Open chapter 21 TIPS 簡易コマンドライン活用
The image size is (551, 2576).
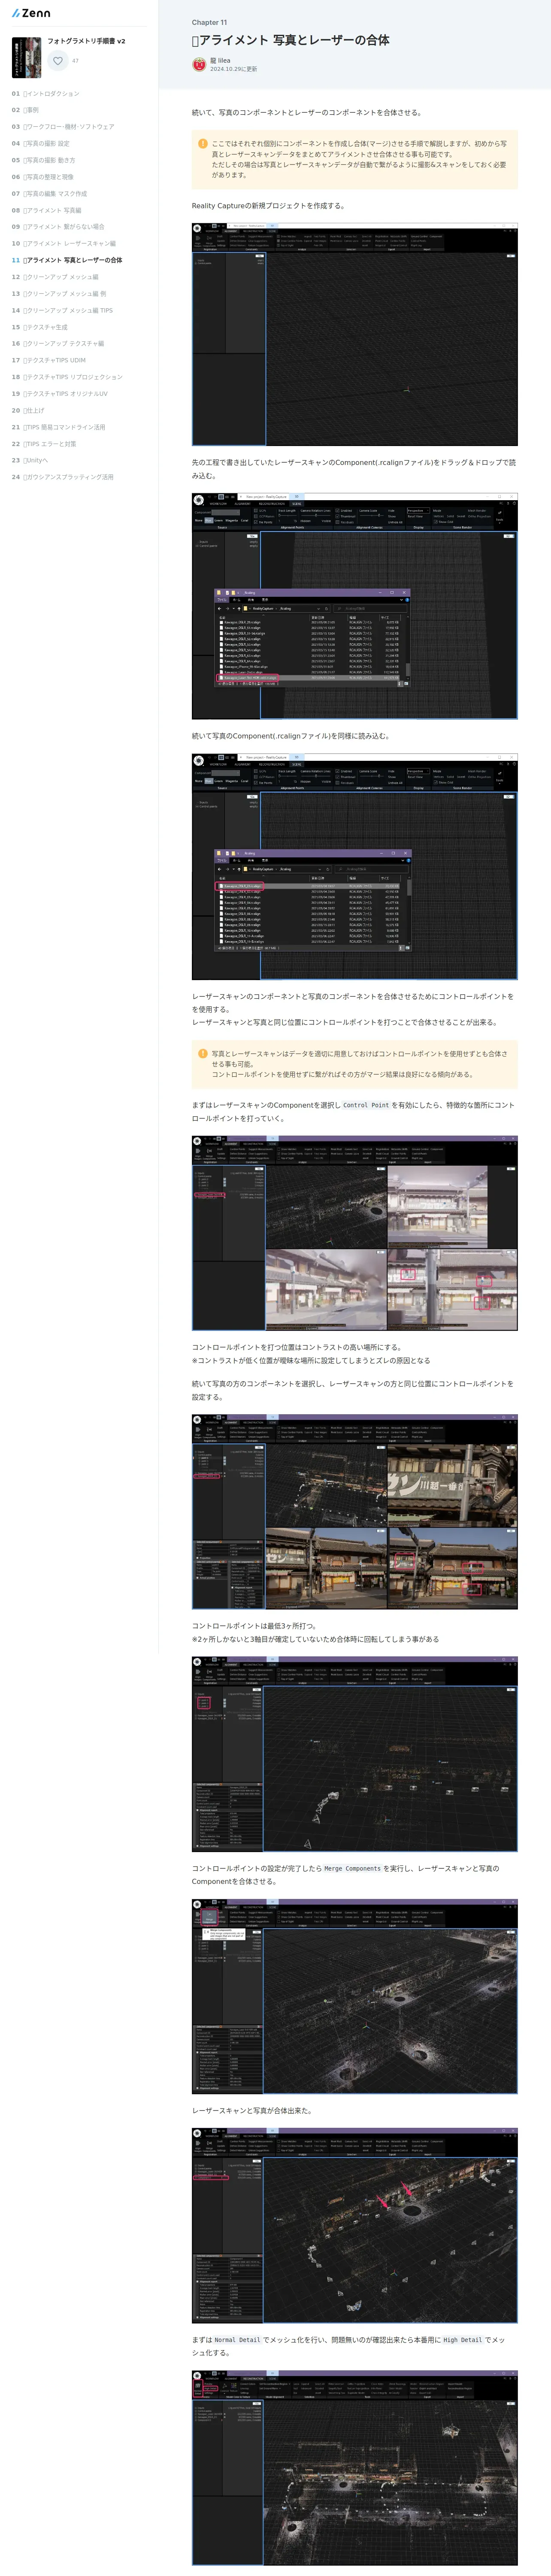[58, 427]
